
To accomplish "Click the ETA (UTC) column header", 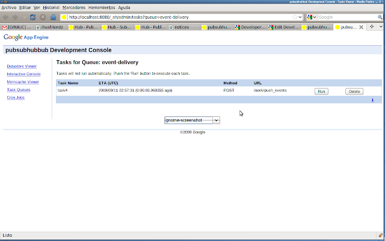I will pos(108,83).
